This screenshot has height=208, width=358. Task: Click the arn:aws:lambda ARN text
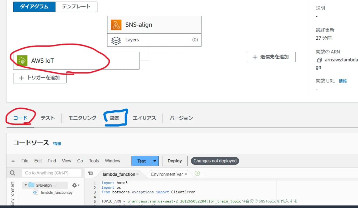341,60
